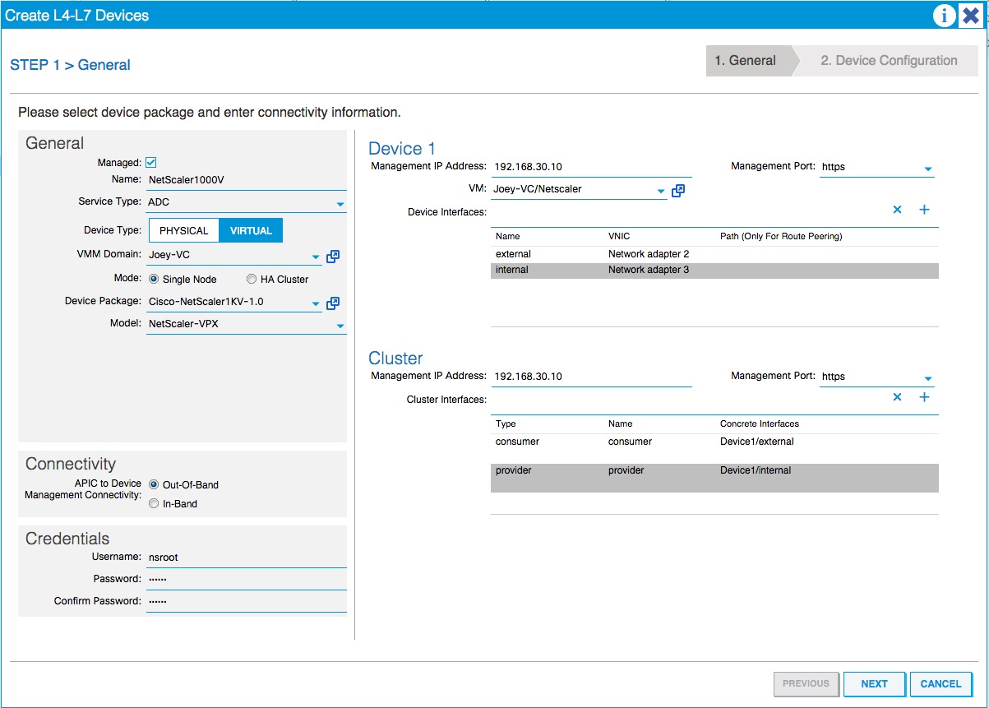Add a Cluster Interface with the plus icon

click(924, 396)
